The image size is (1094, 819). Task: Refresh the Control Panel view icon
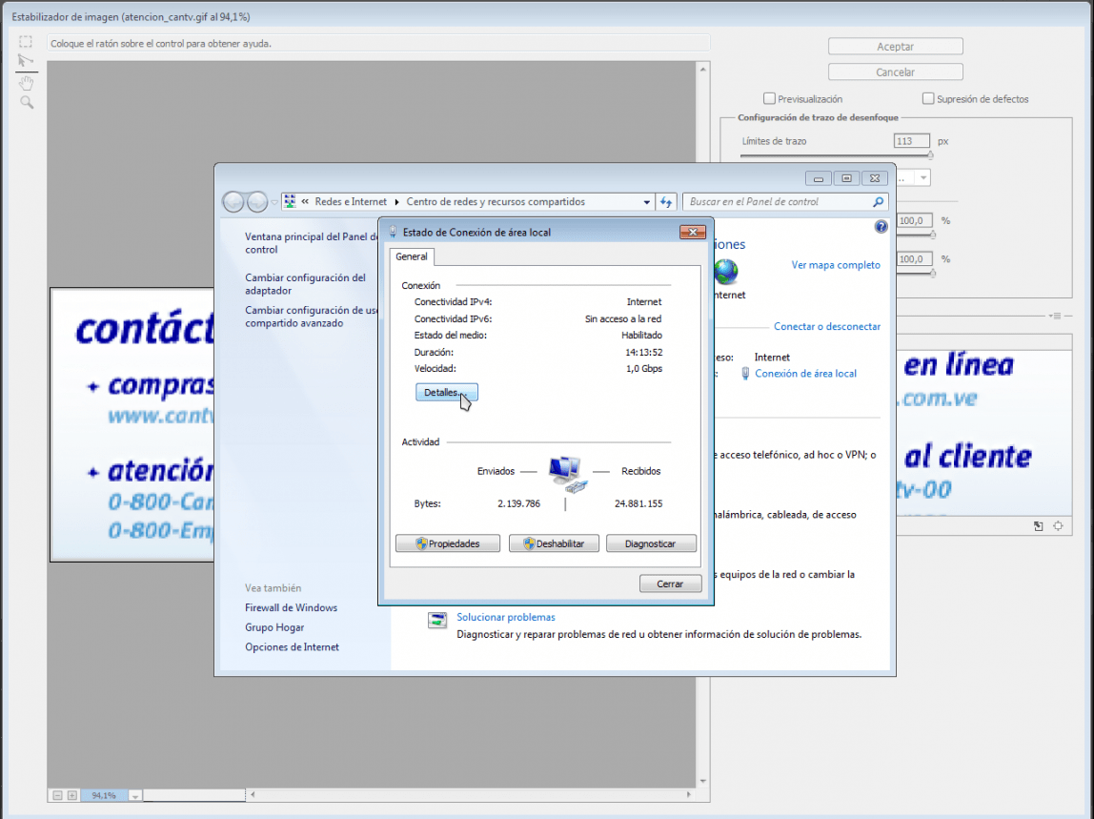coord(666,201)
